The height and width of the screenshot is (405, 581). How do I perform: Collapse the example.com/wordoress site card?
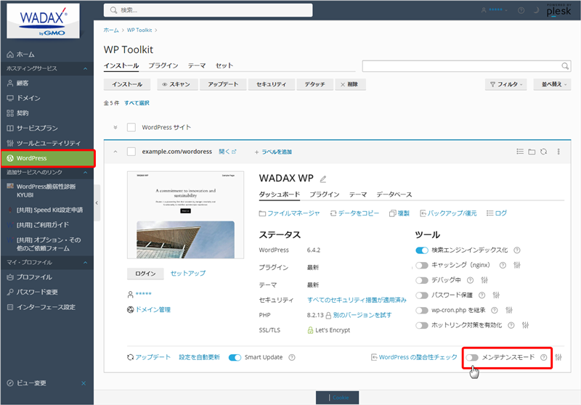(115, 152)
